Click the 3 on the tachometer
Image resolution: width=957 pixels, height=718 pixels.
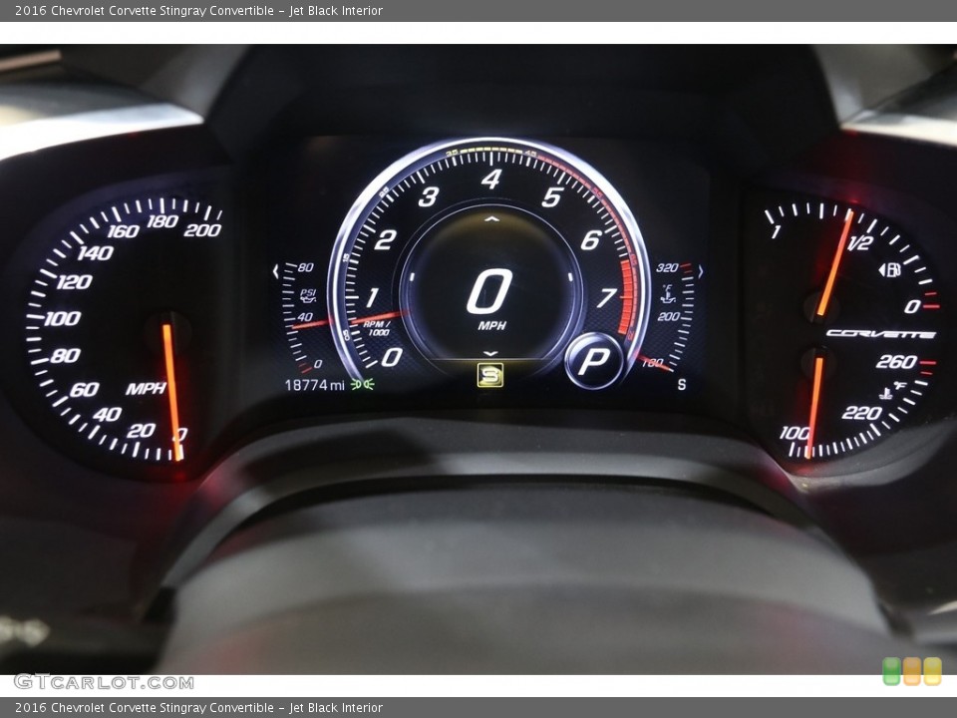429,196
